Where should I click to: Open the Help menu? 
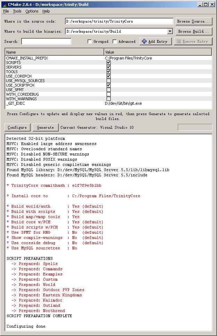pos(46,11)
